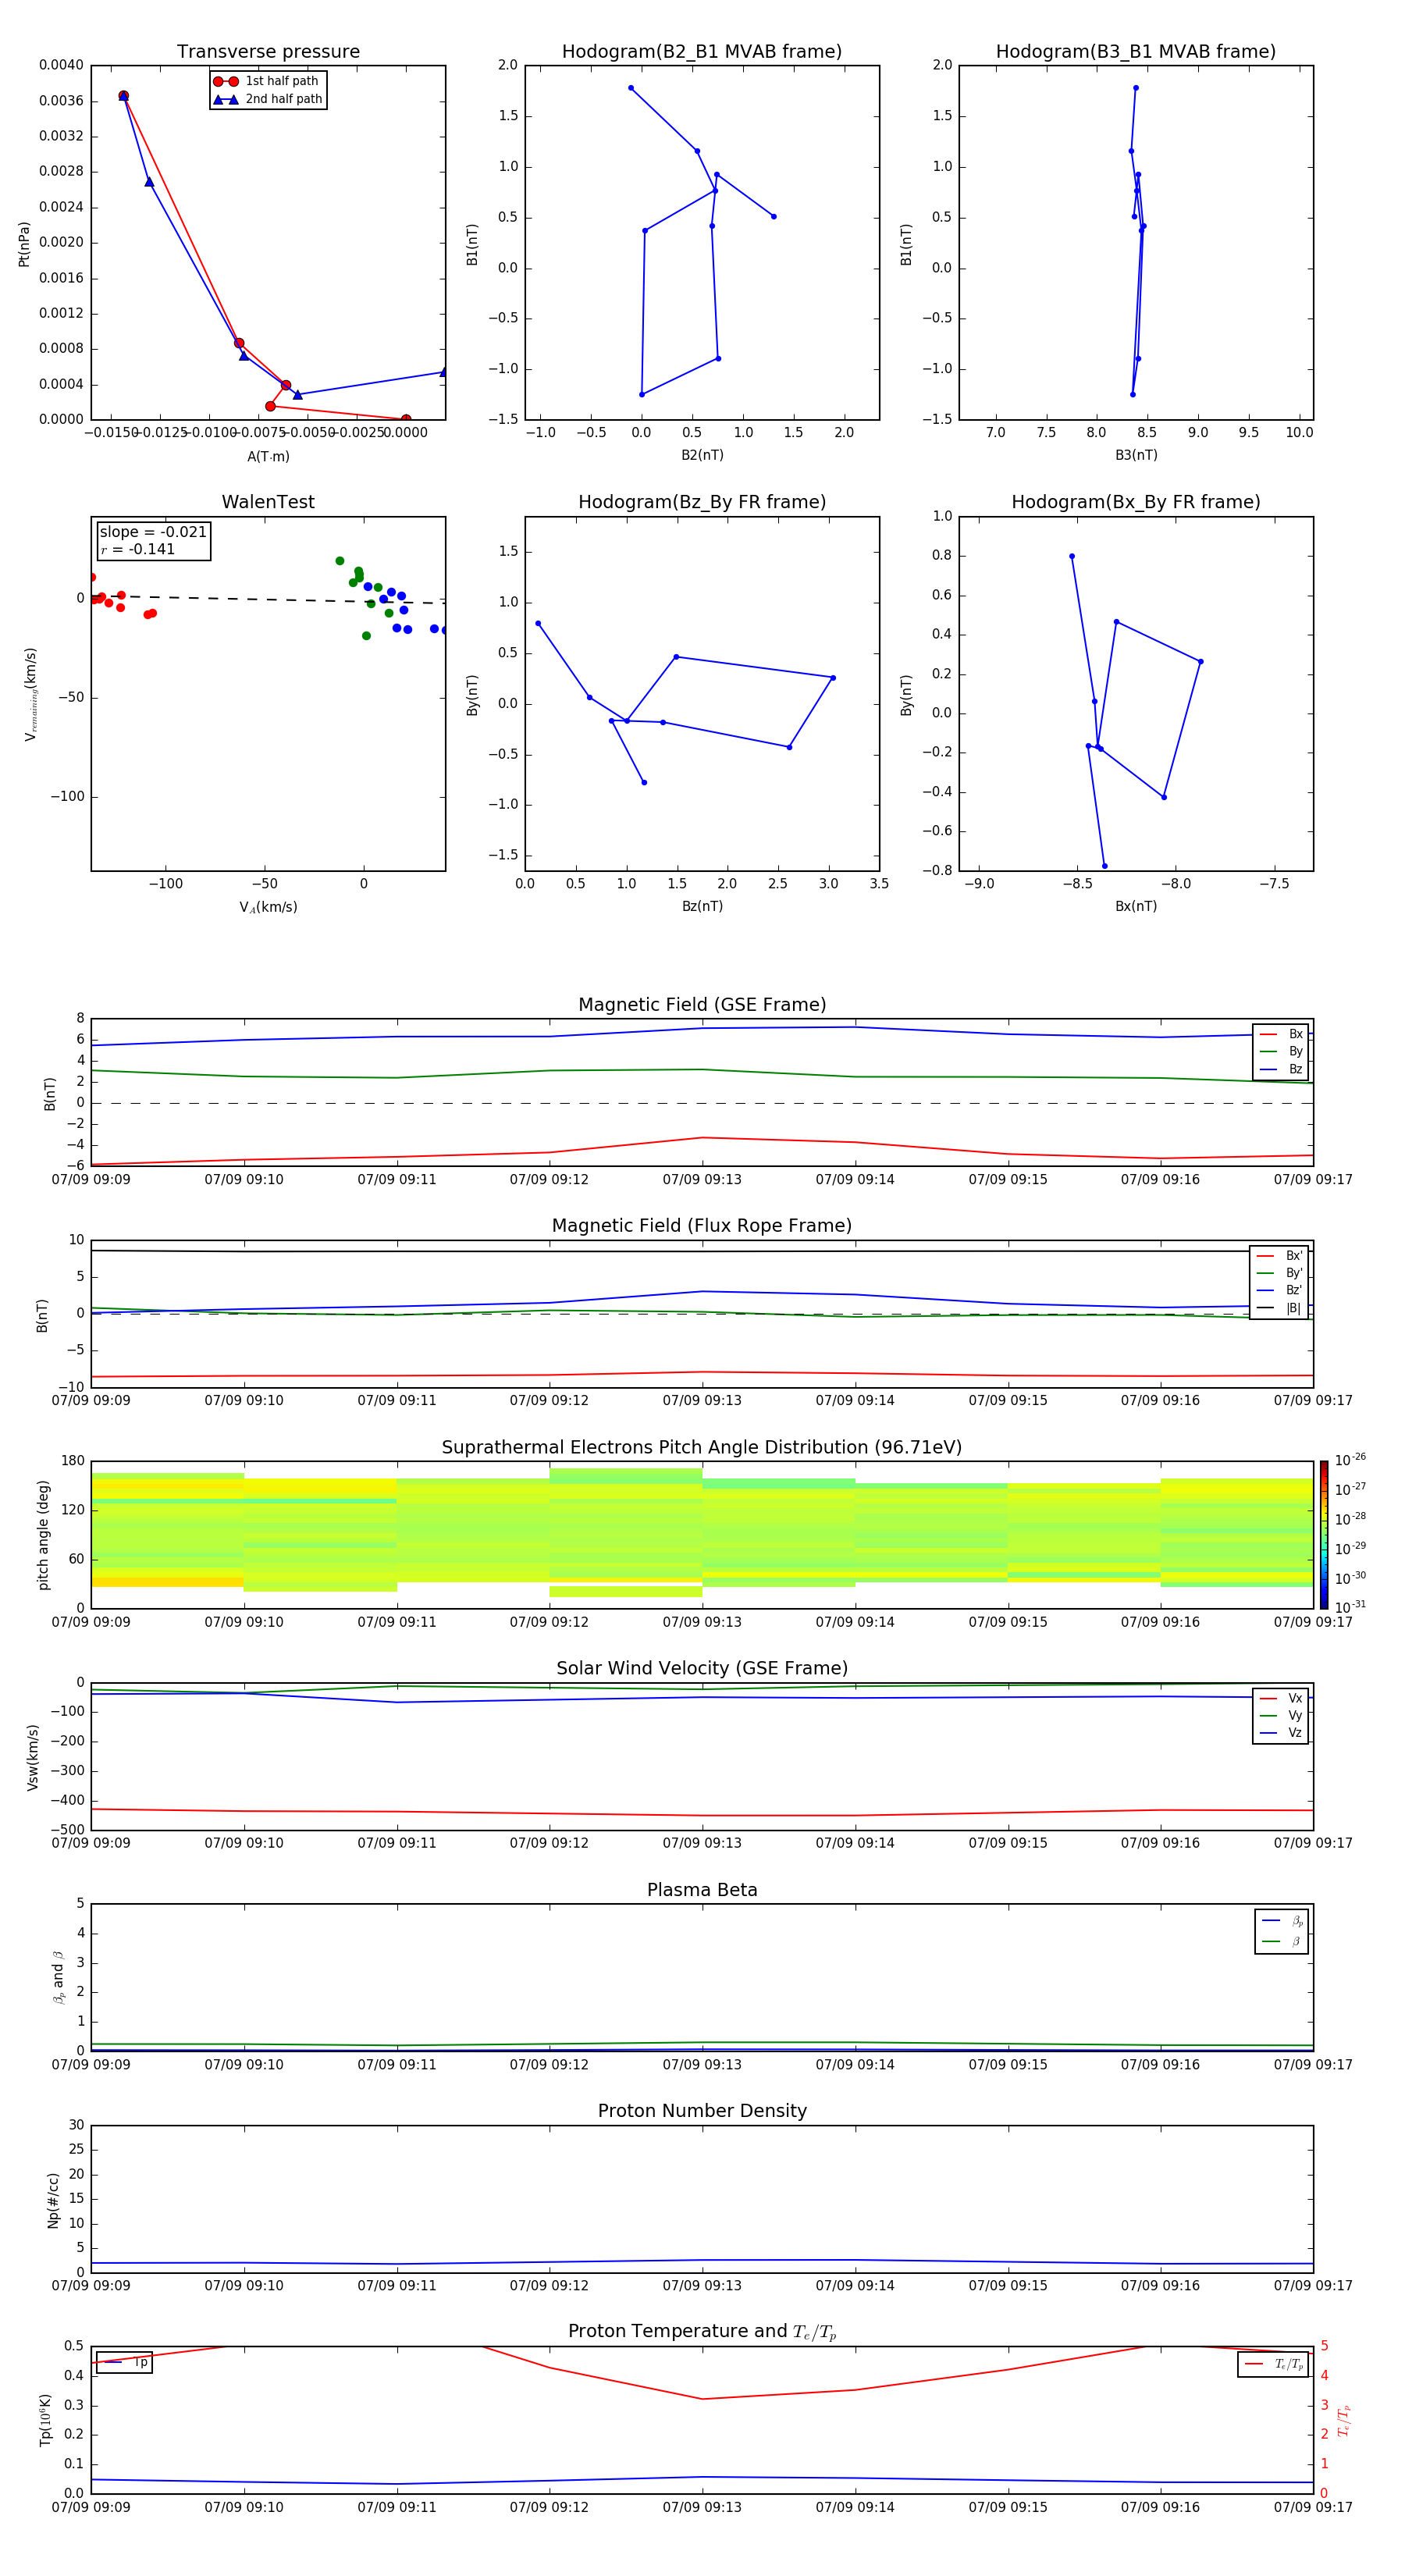Click the "10^-31" label on the colorbar
Screen dimensions: 1405x2576
click(1350, 1607)
